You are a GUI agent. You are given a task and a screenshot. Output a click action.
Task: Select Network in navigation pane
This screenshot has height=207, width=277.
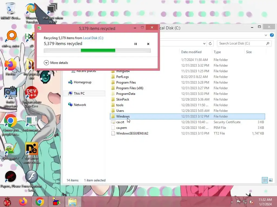click(77, 105)
